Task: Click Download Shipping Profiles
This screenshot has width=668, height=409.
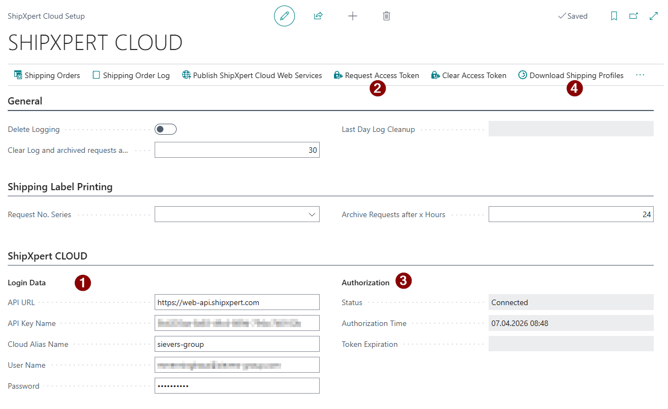Action: 571,75
